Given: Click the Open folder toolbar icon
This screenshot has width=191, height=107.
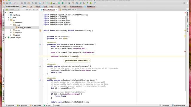Looking at the screenshot, I should coord(4,3).
